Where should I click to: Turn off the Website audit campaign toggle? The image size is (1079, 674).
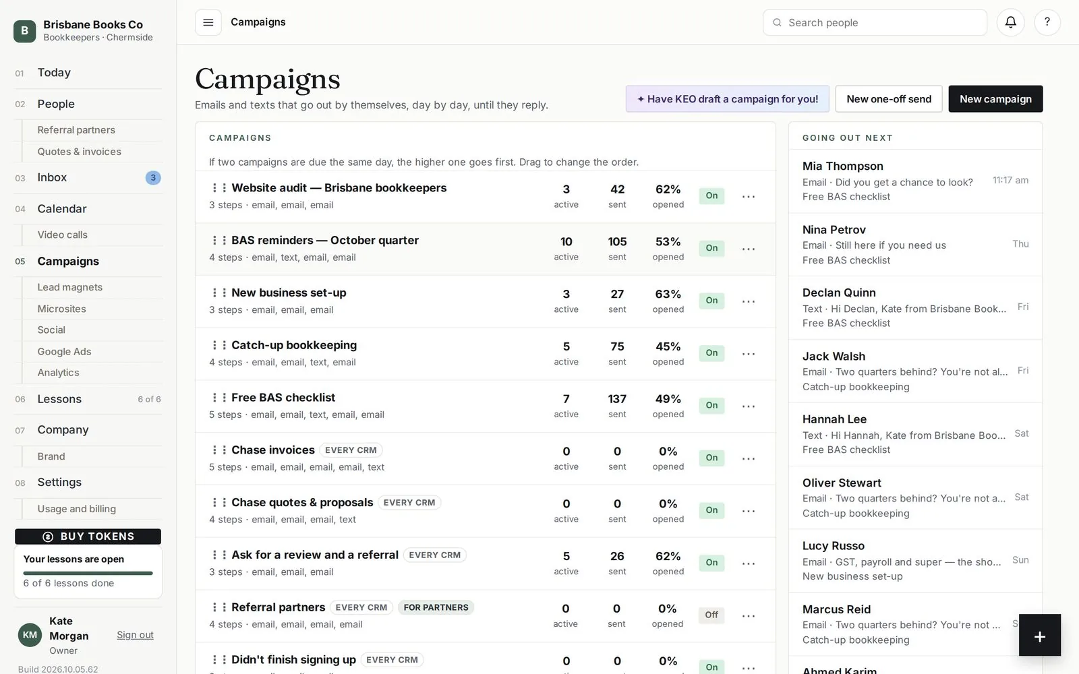tap(711, 195)
